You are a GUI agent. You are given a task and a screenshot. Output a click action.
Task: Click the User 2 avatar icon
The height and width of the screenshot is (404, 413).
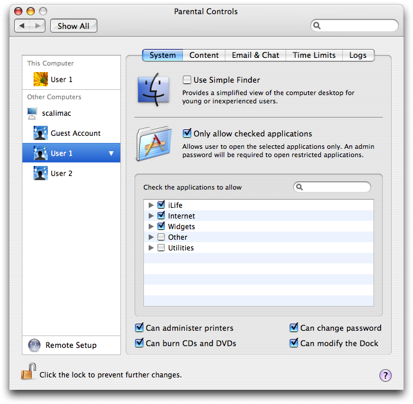(x=41, y=173)
